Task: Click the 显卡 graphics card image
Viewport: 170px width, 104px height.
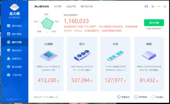Action: click(82, 56)
